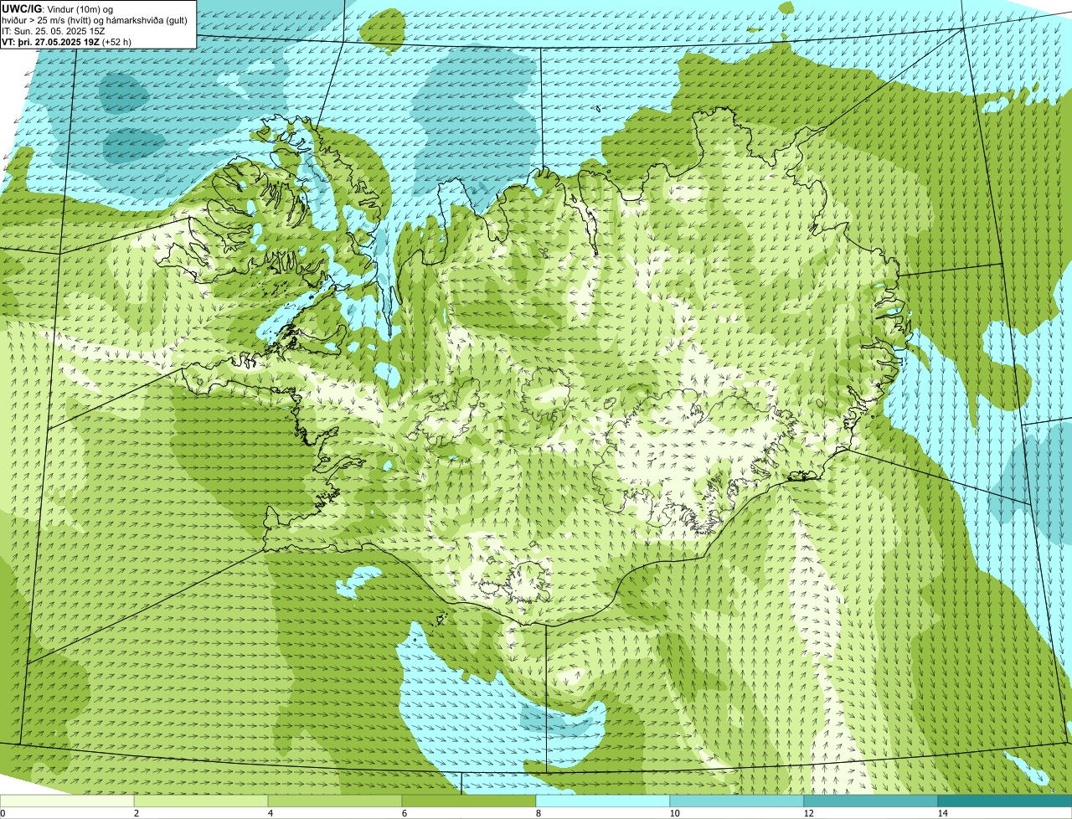This screenshot has height=819, width=1072.
Task: Click the olive green 6–8 legend swatch
Action: coord(469,801)
